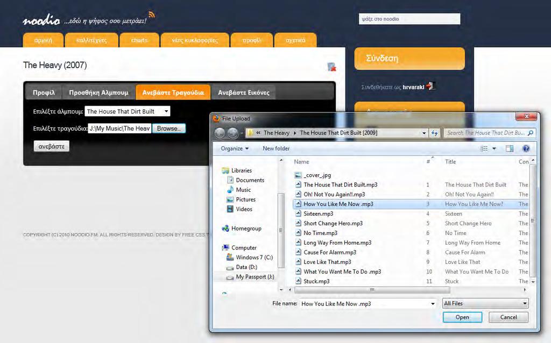The width and height of the screenshot is (551, 343).
Task: Open the προφίλ navigation tab
Action: coord(252,40)
